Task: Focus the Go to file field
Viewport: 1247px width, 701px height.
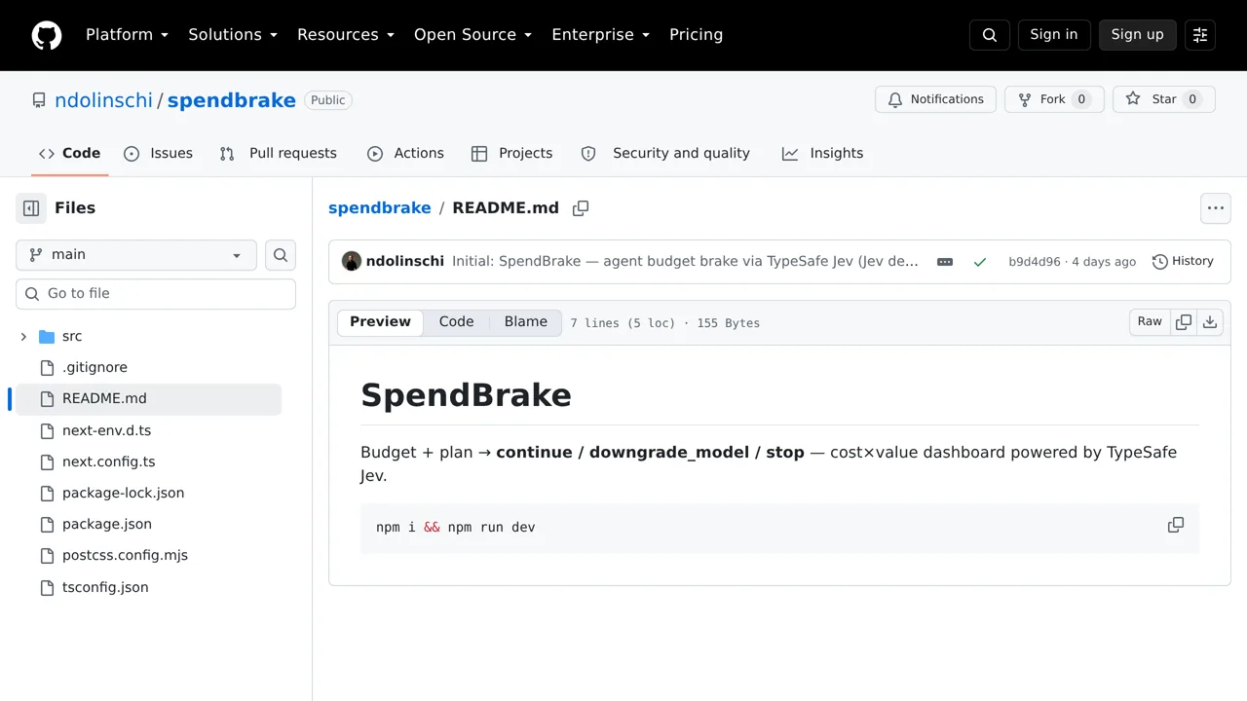Action: pos(156,294)
